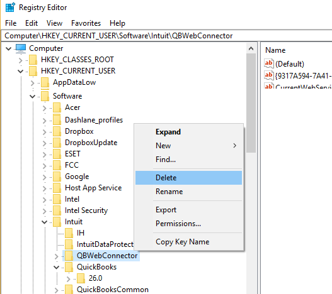Click the Dashlane_profiles folder icon
This screenshot has width=332, height=294.
pyautogui.click(x=57, y=120)
